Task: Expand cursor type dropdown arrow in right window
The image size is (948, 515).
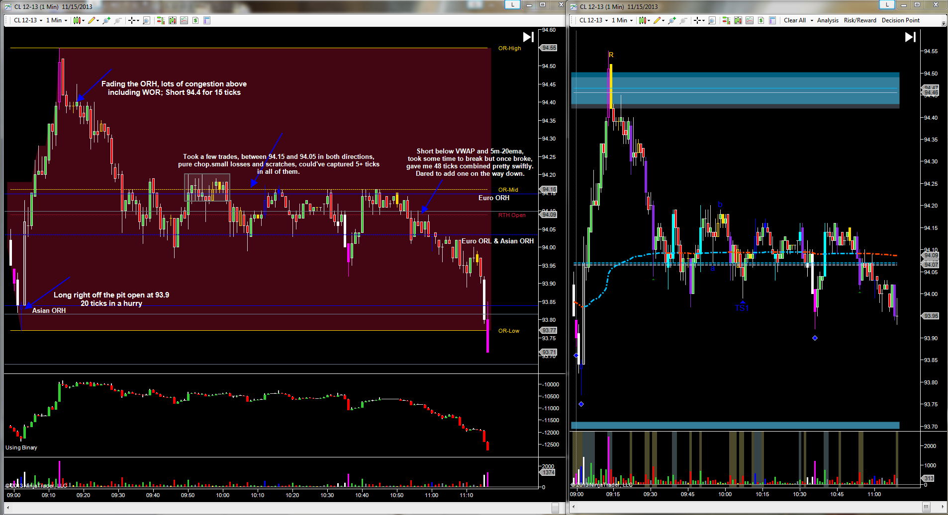Action: click(x=703, y=20)
